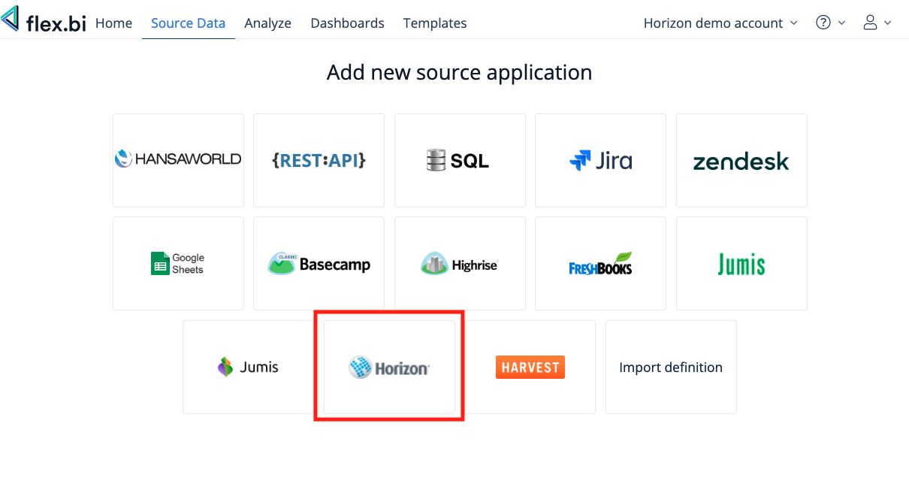The image size is (909, 481).
Task: Select the SQL source application
Action: [460, 160]
